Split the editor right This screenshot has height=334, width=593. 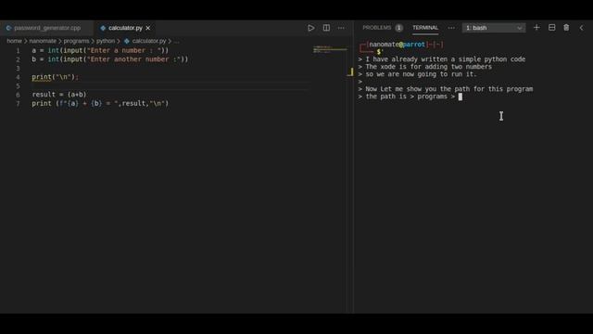(x=326, y=28)
